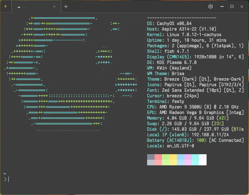Click the tilde directory indicator above the prompt
The width and height of the screenshot is (249, 195).
(x=5, y=174)
